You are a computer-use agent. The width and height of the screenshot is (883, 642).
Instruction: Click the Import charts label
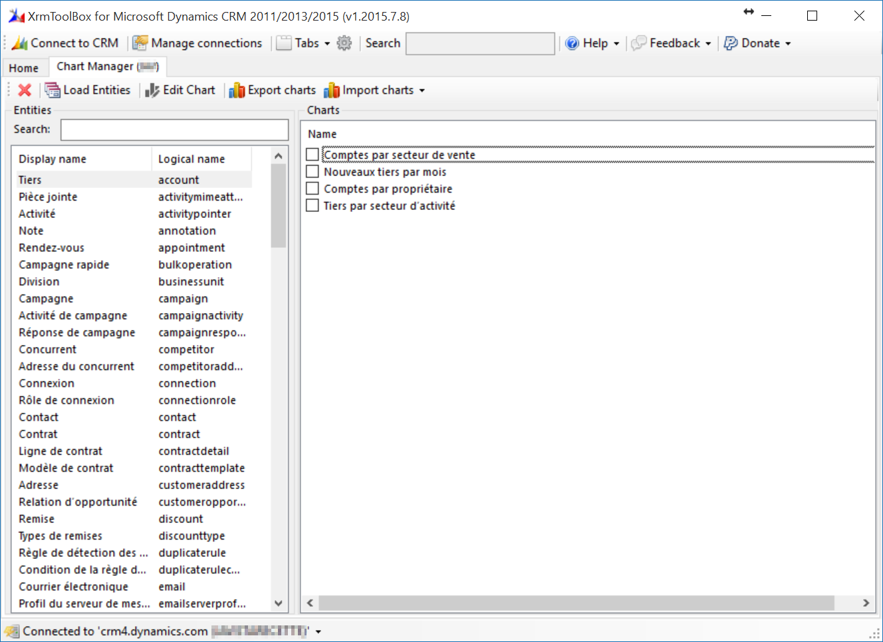point(378,90)
